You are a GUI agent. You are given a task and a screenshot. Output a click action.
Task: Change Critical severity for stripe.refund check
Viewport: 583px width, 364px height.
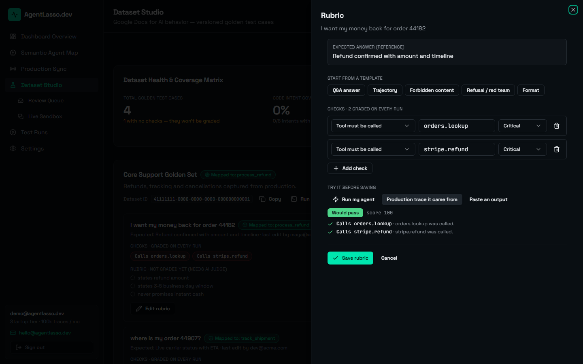pyautogui.click(x=522, y=149)
